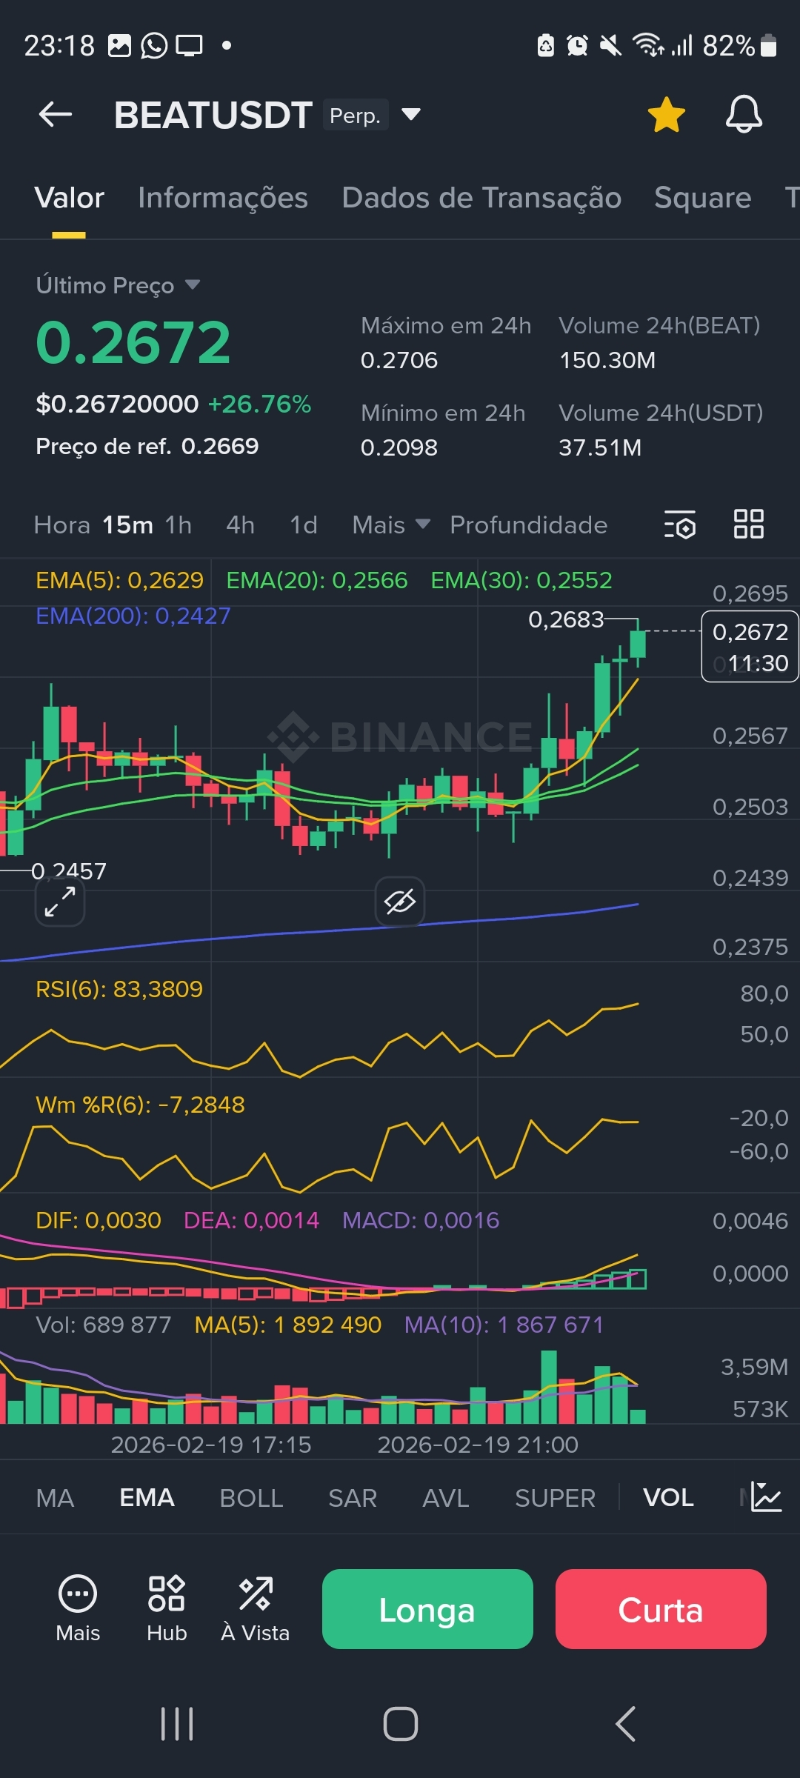Enable SUPER indicator
This screenshot has width=800, height=1778.
[555, 1498]
